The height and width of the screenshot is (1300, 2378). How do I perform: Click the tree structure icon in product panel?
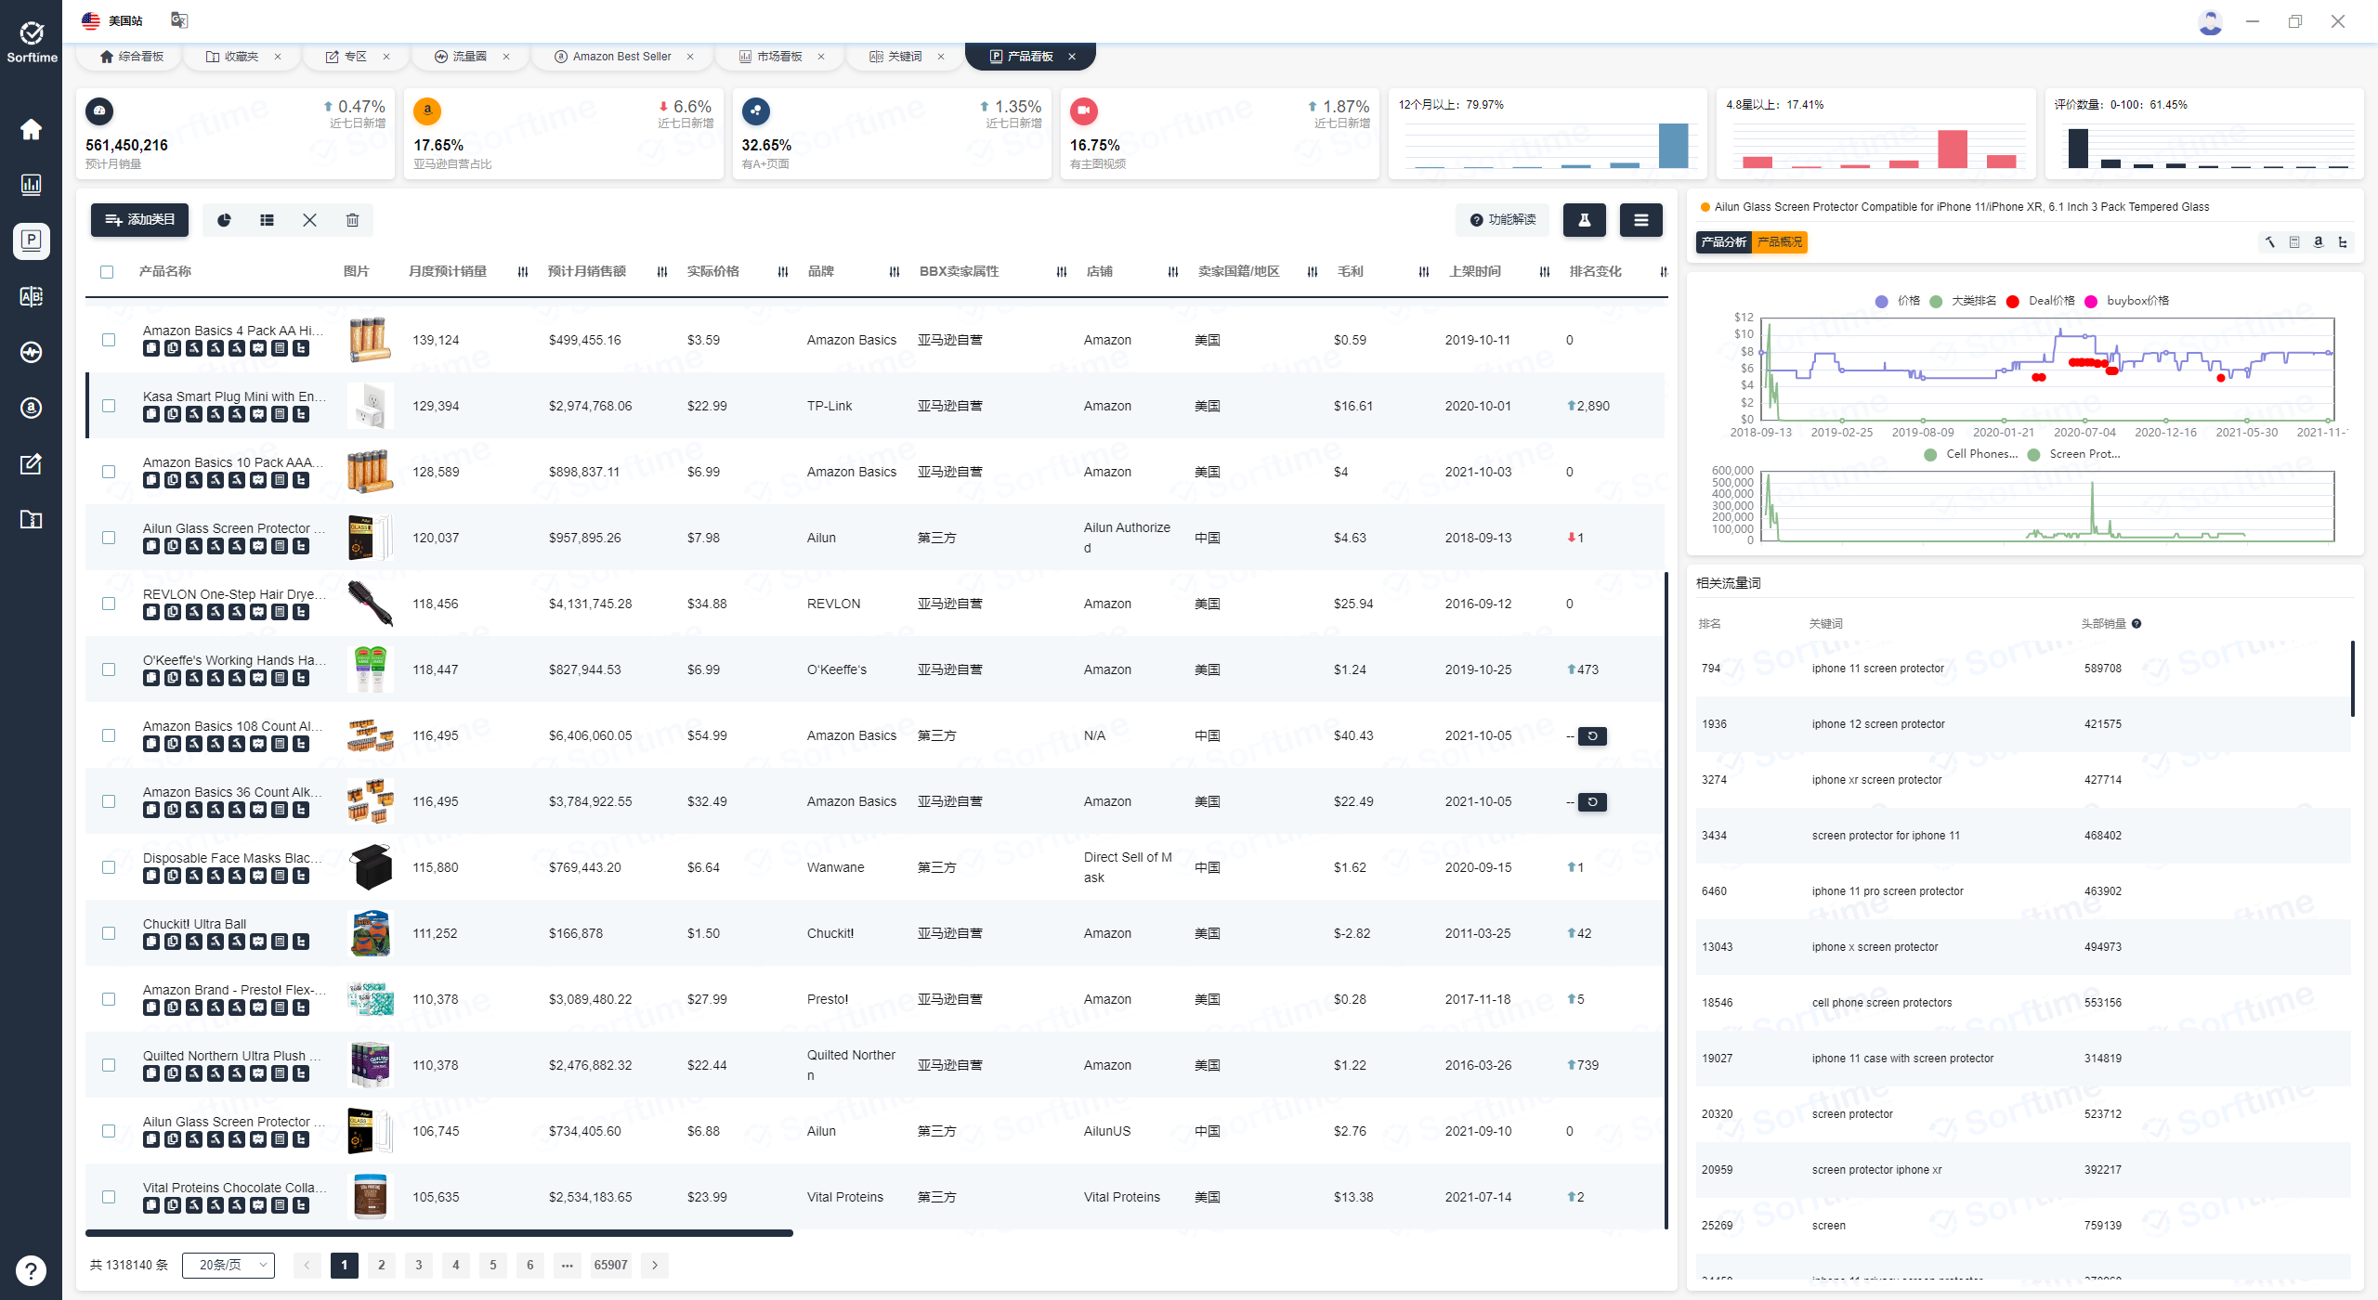[x=2343, y=242]
